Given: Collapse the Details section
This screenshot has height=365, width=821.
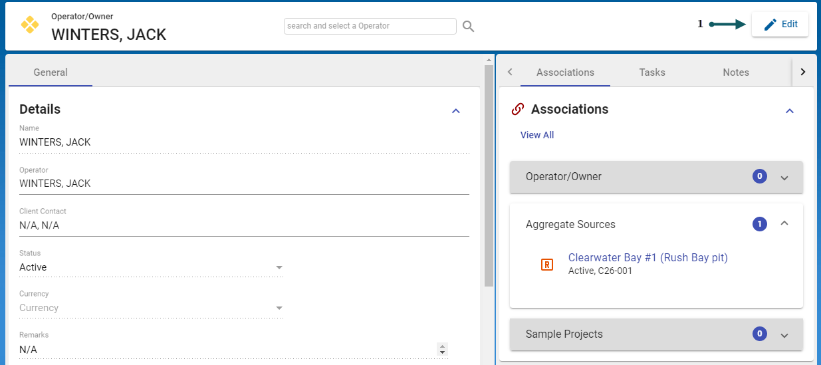Looking at the screenshot, I should click(456, 111).
